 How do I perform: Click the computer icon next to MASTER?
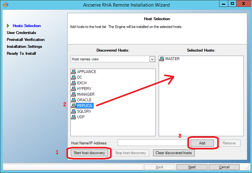click(162, 59)
